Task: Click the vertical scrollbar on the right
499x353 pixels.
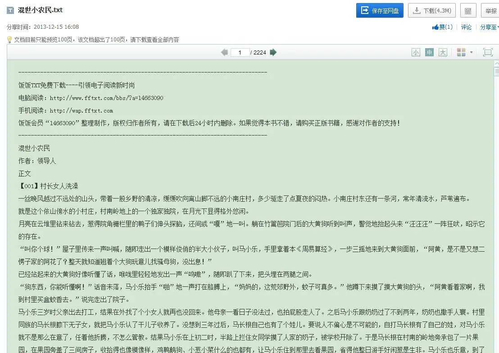Action: click(x=496, y=72)
